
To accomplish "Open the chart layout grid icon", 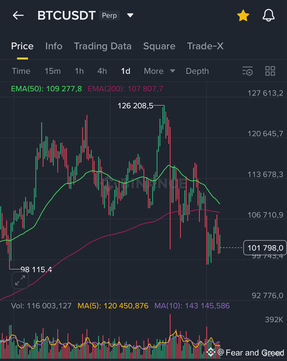I will tap(270, 71).
